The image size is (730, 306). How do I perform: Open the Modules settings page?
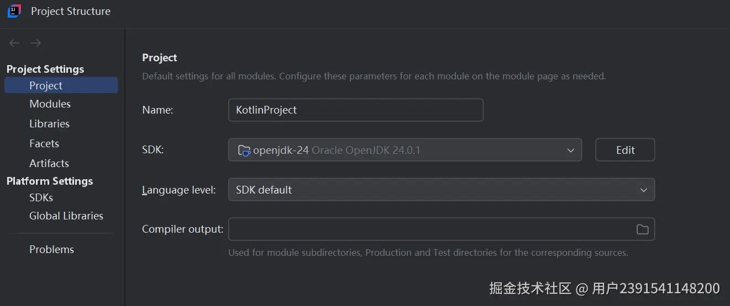(50, 104)
